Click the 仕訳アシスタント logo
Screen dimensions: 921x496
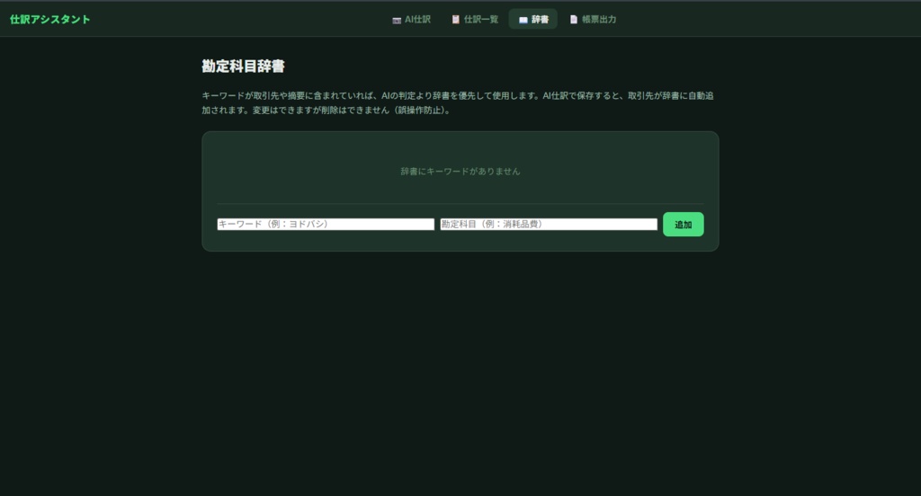[50, 20]
